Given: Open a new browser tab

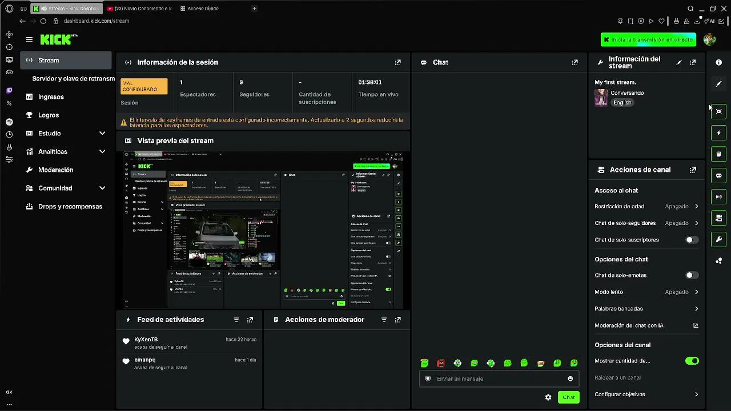Looking at the screenshot, I should pos(254,9).
